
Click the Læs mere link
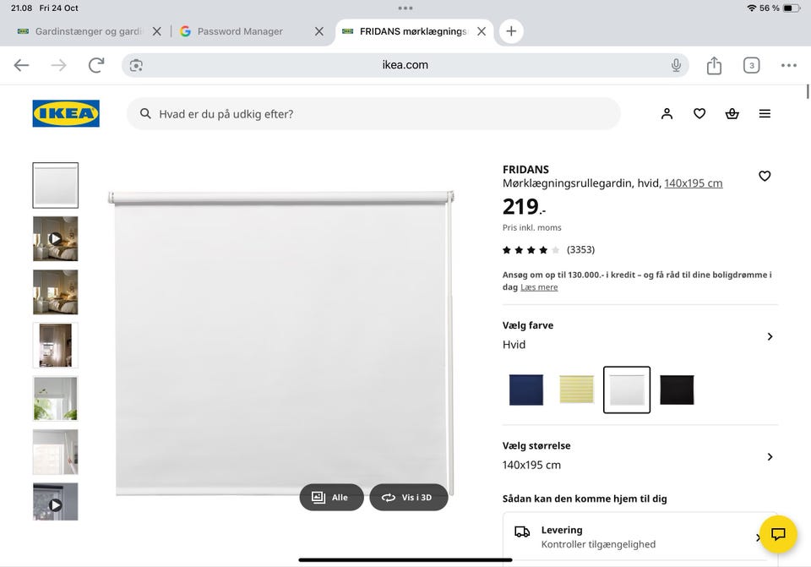pyautogui.click(x=539, y=287)
